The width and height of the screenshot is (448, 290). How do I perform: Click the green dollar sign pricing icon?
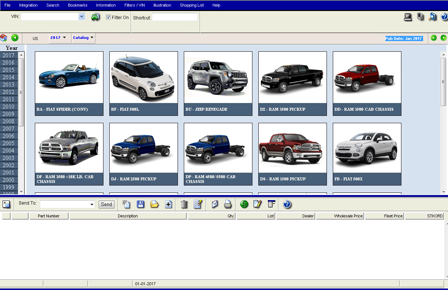(244, 204)
